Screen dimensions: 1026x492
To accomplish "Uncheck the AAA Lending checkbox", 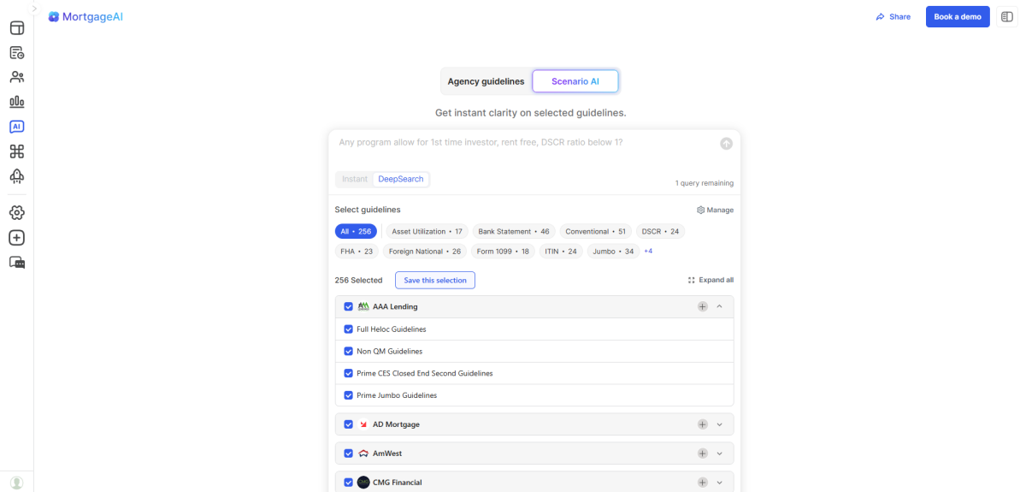I will (348, 306).
